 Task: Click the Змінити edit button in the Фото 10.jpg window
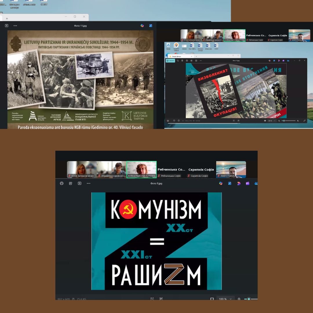coord(170,61)
